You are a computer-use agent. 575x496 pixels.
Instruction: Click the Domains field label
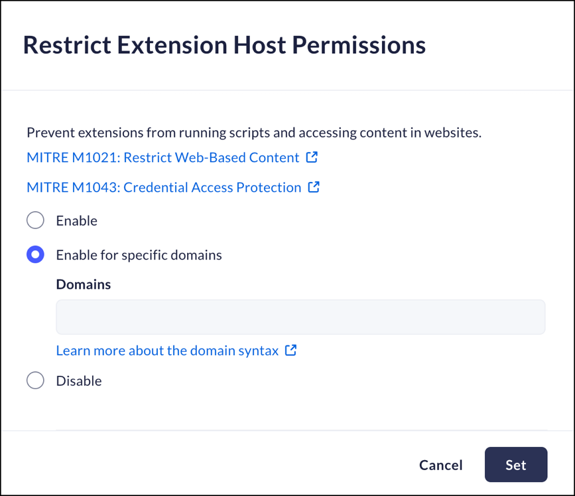(84, 284)
